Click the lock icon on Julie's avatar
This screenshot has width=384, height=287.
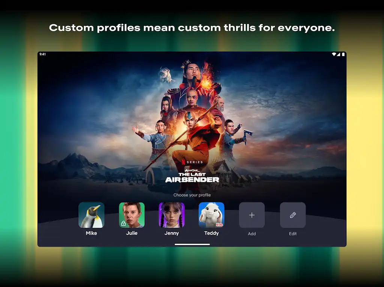[123, 223]
